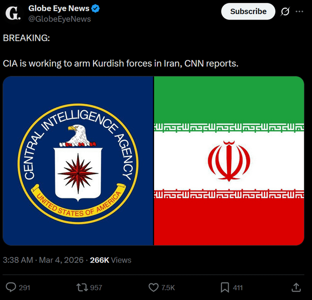Viewport: 312px width, 300px height.
Task: Click the 291 replies count
Action: [x=24, y=288]
